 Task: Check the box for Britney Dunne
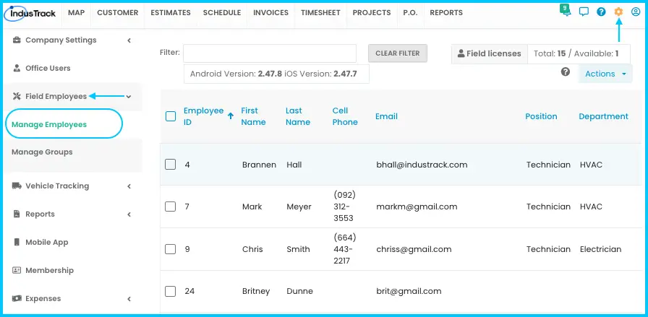click(170, 291)
